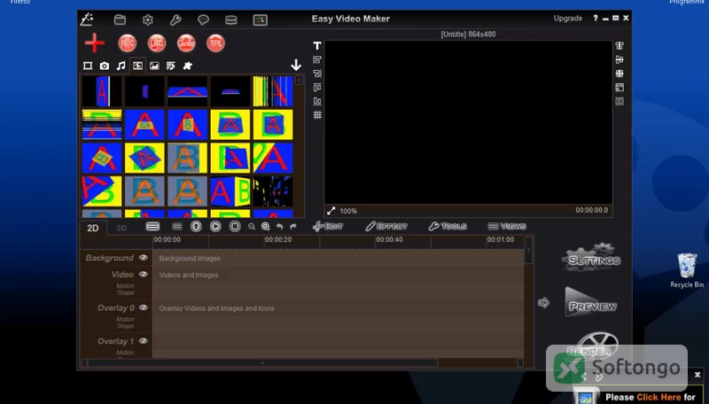The height and width of the screenshot is (404, 709).
Task: Click the second icon right of preview
Action: (619, 59)
